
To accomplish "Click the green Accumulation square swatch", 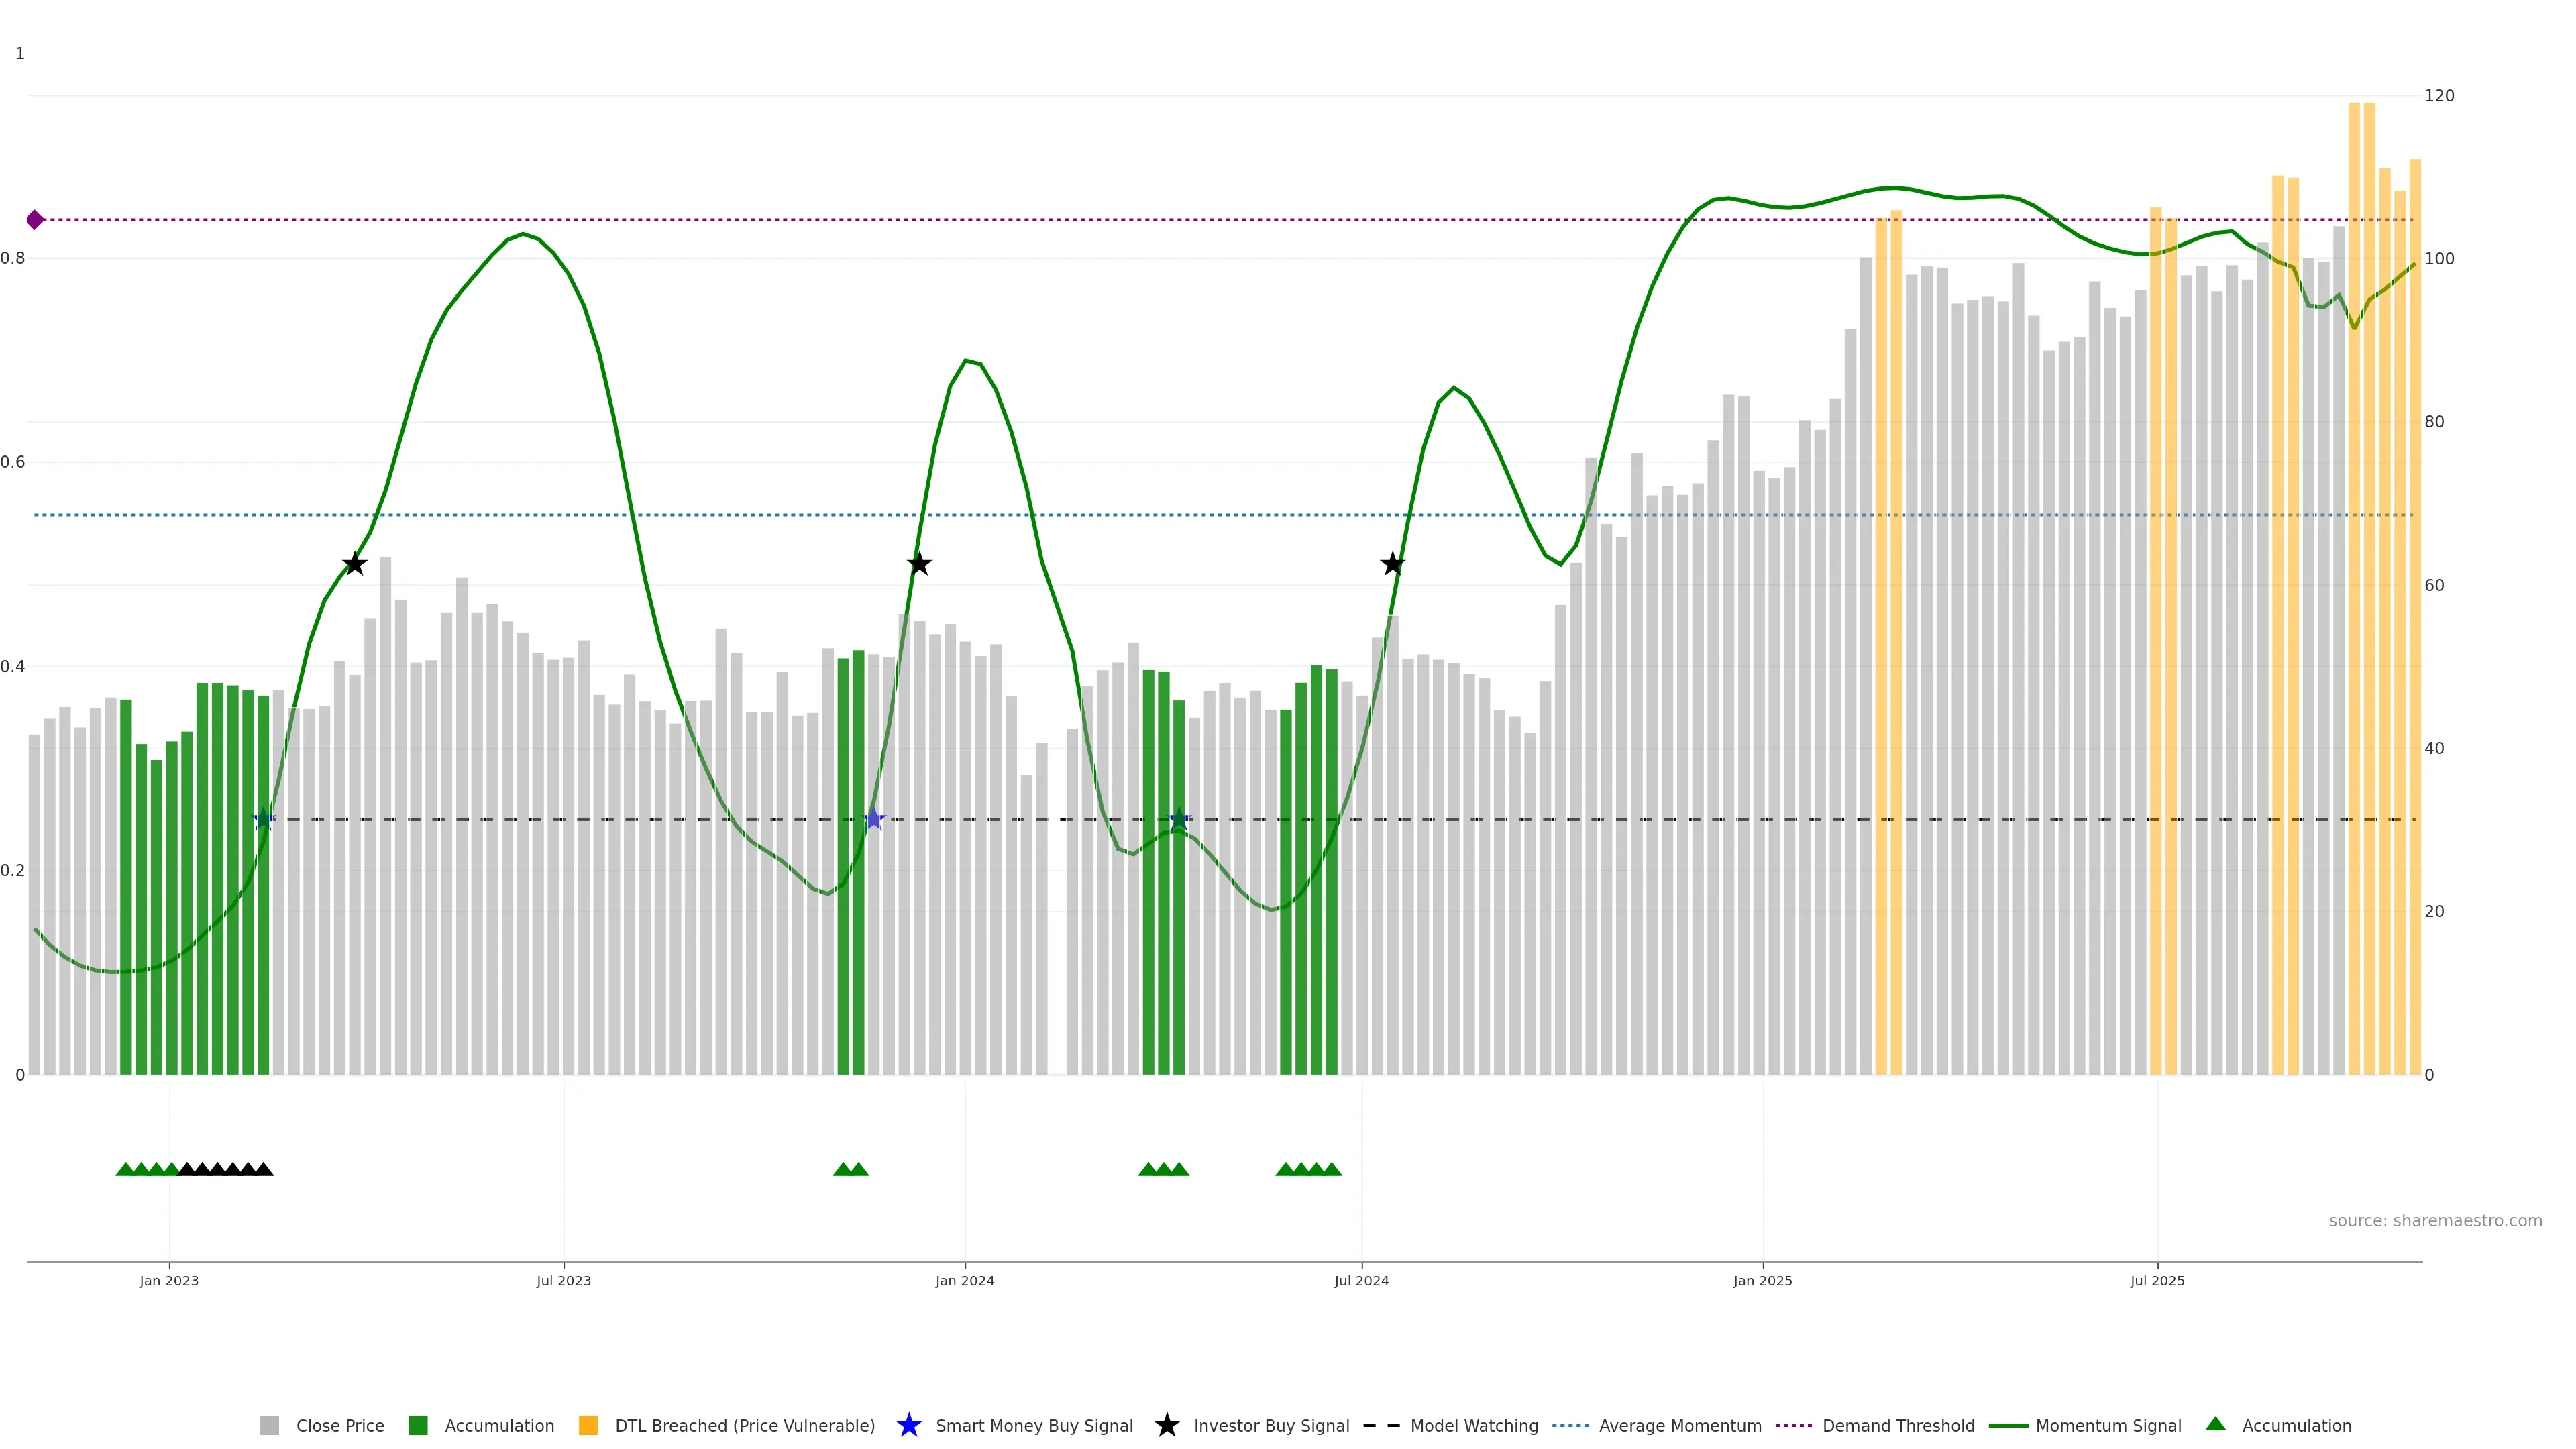I will 418,1425.
